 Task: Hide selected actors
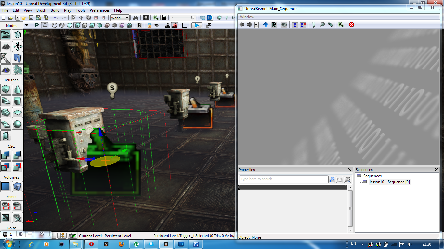[x=18, y=206]
